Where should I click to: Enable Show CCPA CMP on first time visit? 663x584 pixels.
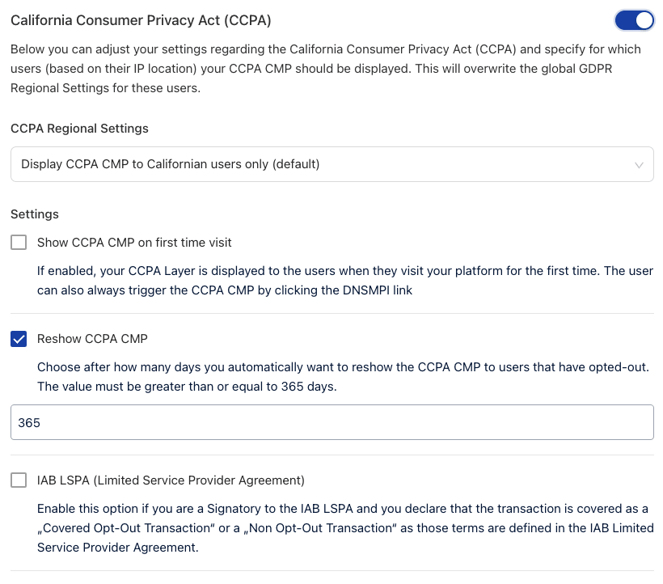(19, 242)
